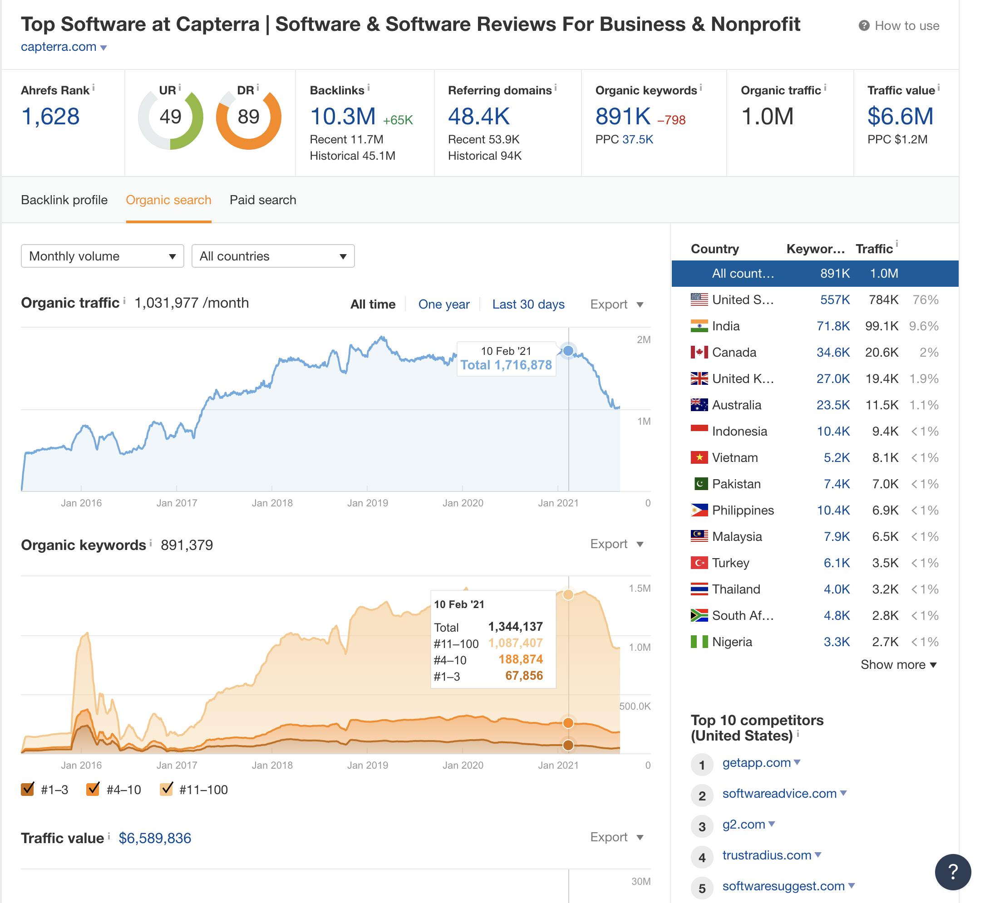985x903 pixels.
Task: Switch to the Paid search tab
Action: click(x=262, y=200)
